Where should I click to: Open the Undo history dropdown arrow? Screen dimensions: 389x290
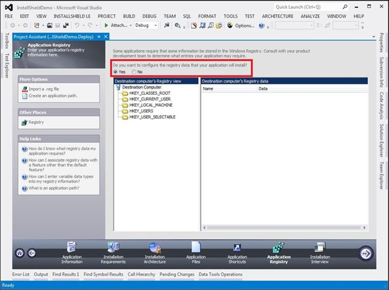pos(84,26)
